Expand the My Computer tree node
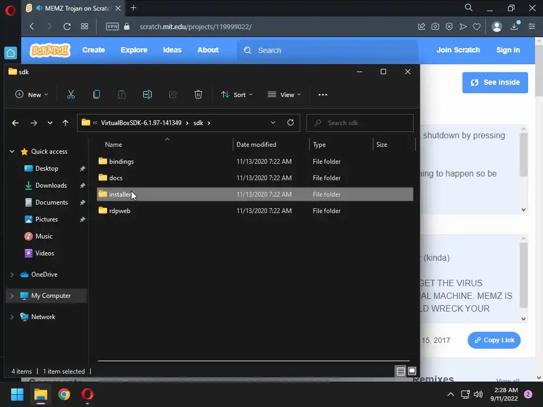Screen dimensions: 543x407 [x=12, y=296]
